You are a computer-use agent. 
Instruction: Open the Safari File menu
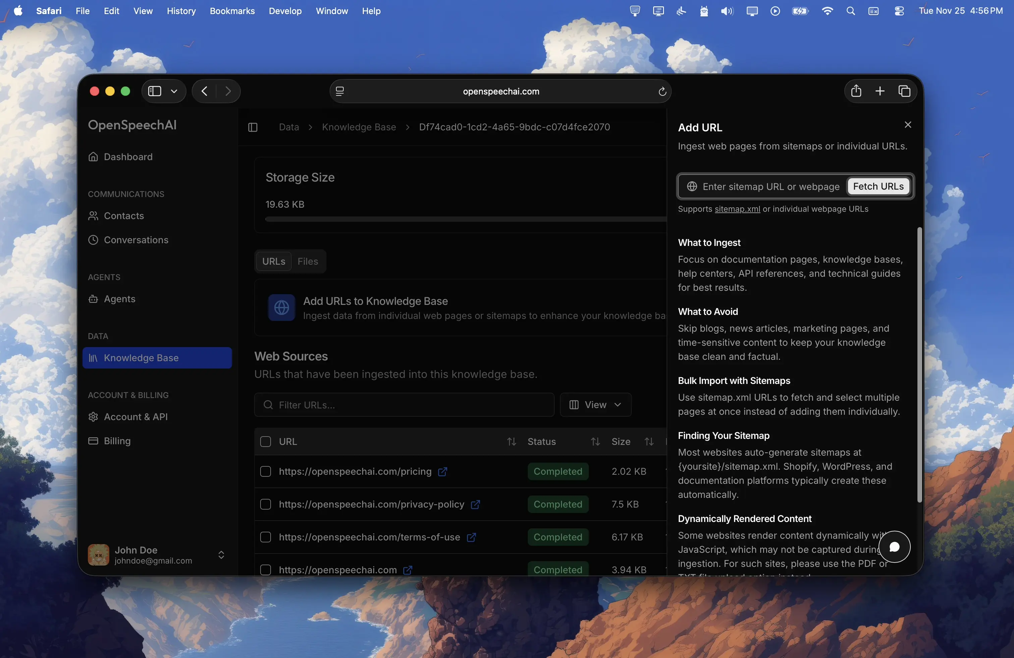(82, 11)
